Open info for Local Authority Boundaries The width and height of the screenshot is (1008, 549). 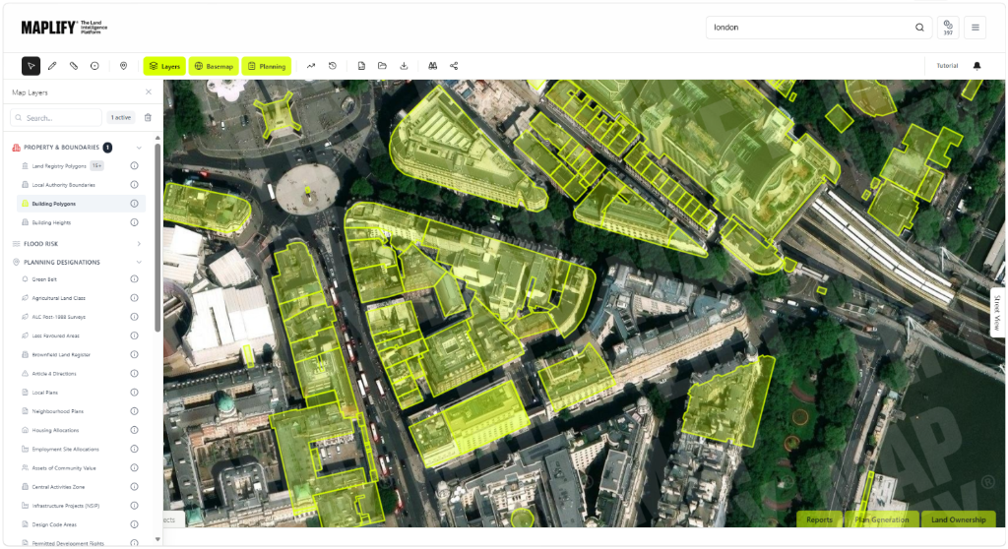(134, 185)
